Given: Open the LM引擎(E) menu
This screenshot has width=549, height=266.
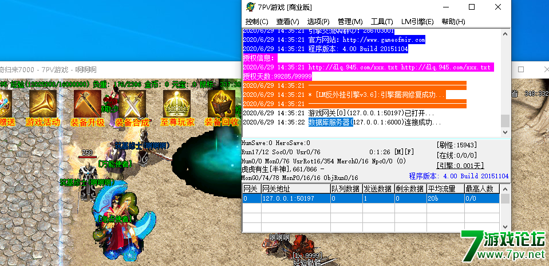Looking at the screenshot, I should pyautogui.click(x=417, y=22).
